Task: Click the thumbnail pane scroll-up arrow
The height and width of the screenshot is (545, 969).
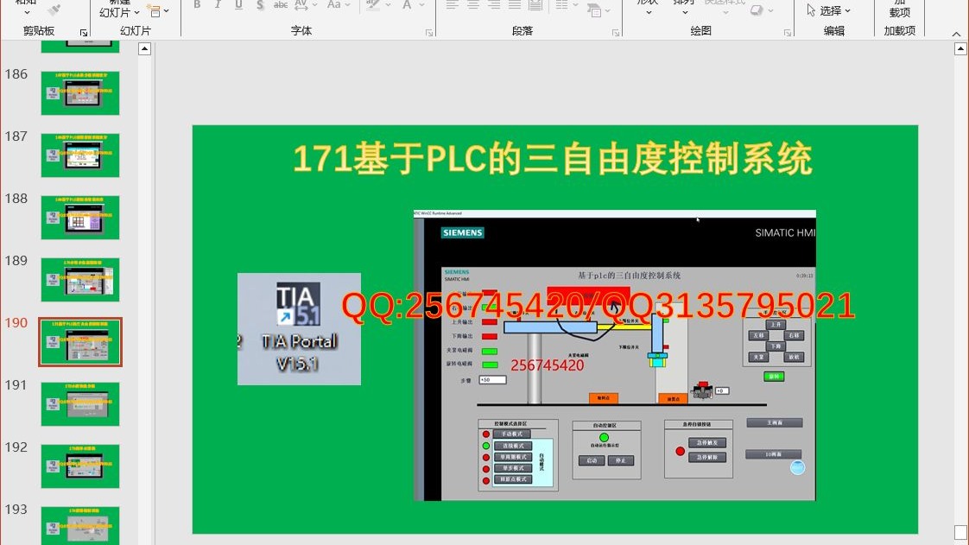Action: click(x=144, y=49)
